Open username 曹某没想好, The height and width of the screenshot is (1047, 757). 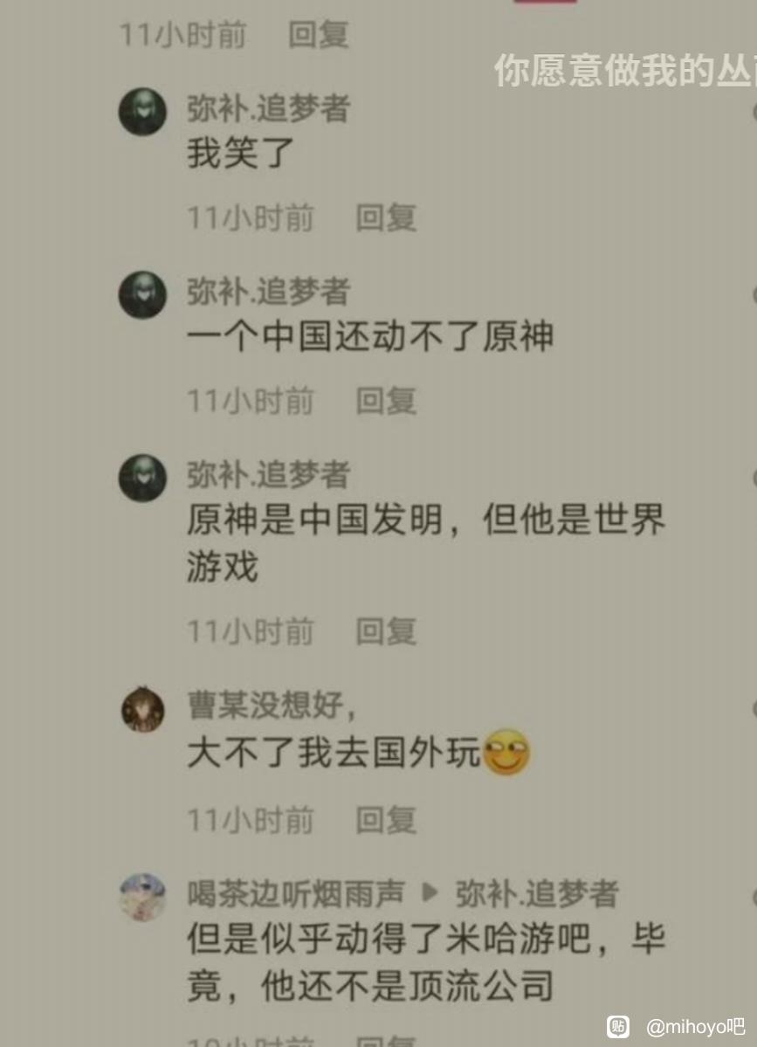272,705
